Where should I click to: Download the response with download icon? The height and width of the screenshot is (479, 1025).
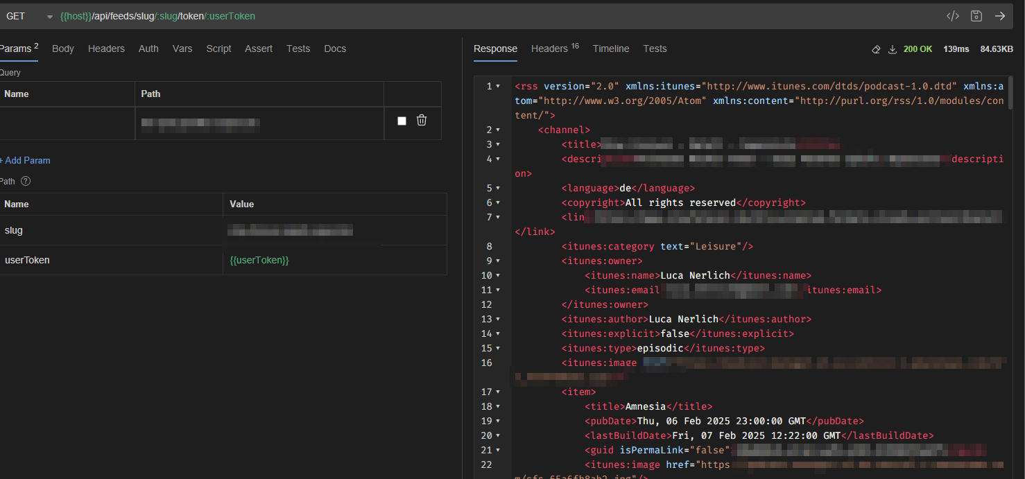pyautogui.click(x=893, y=49)
